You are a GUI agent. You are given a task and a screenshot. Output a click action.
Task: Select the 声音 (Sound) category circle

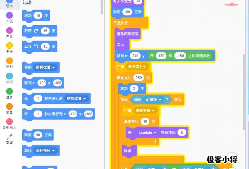(x=9, y=30)
